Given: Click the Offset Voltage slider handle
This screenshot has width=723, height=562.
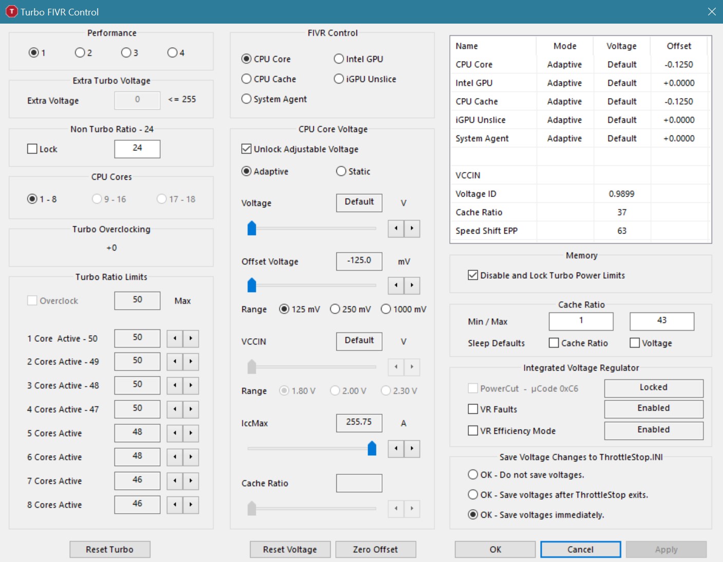Looking at the screenshot, I should (x=252, y=285).
